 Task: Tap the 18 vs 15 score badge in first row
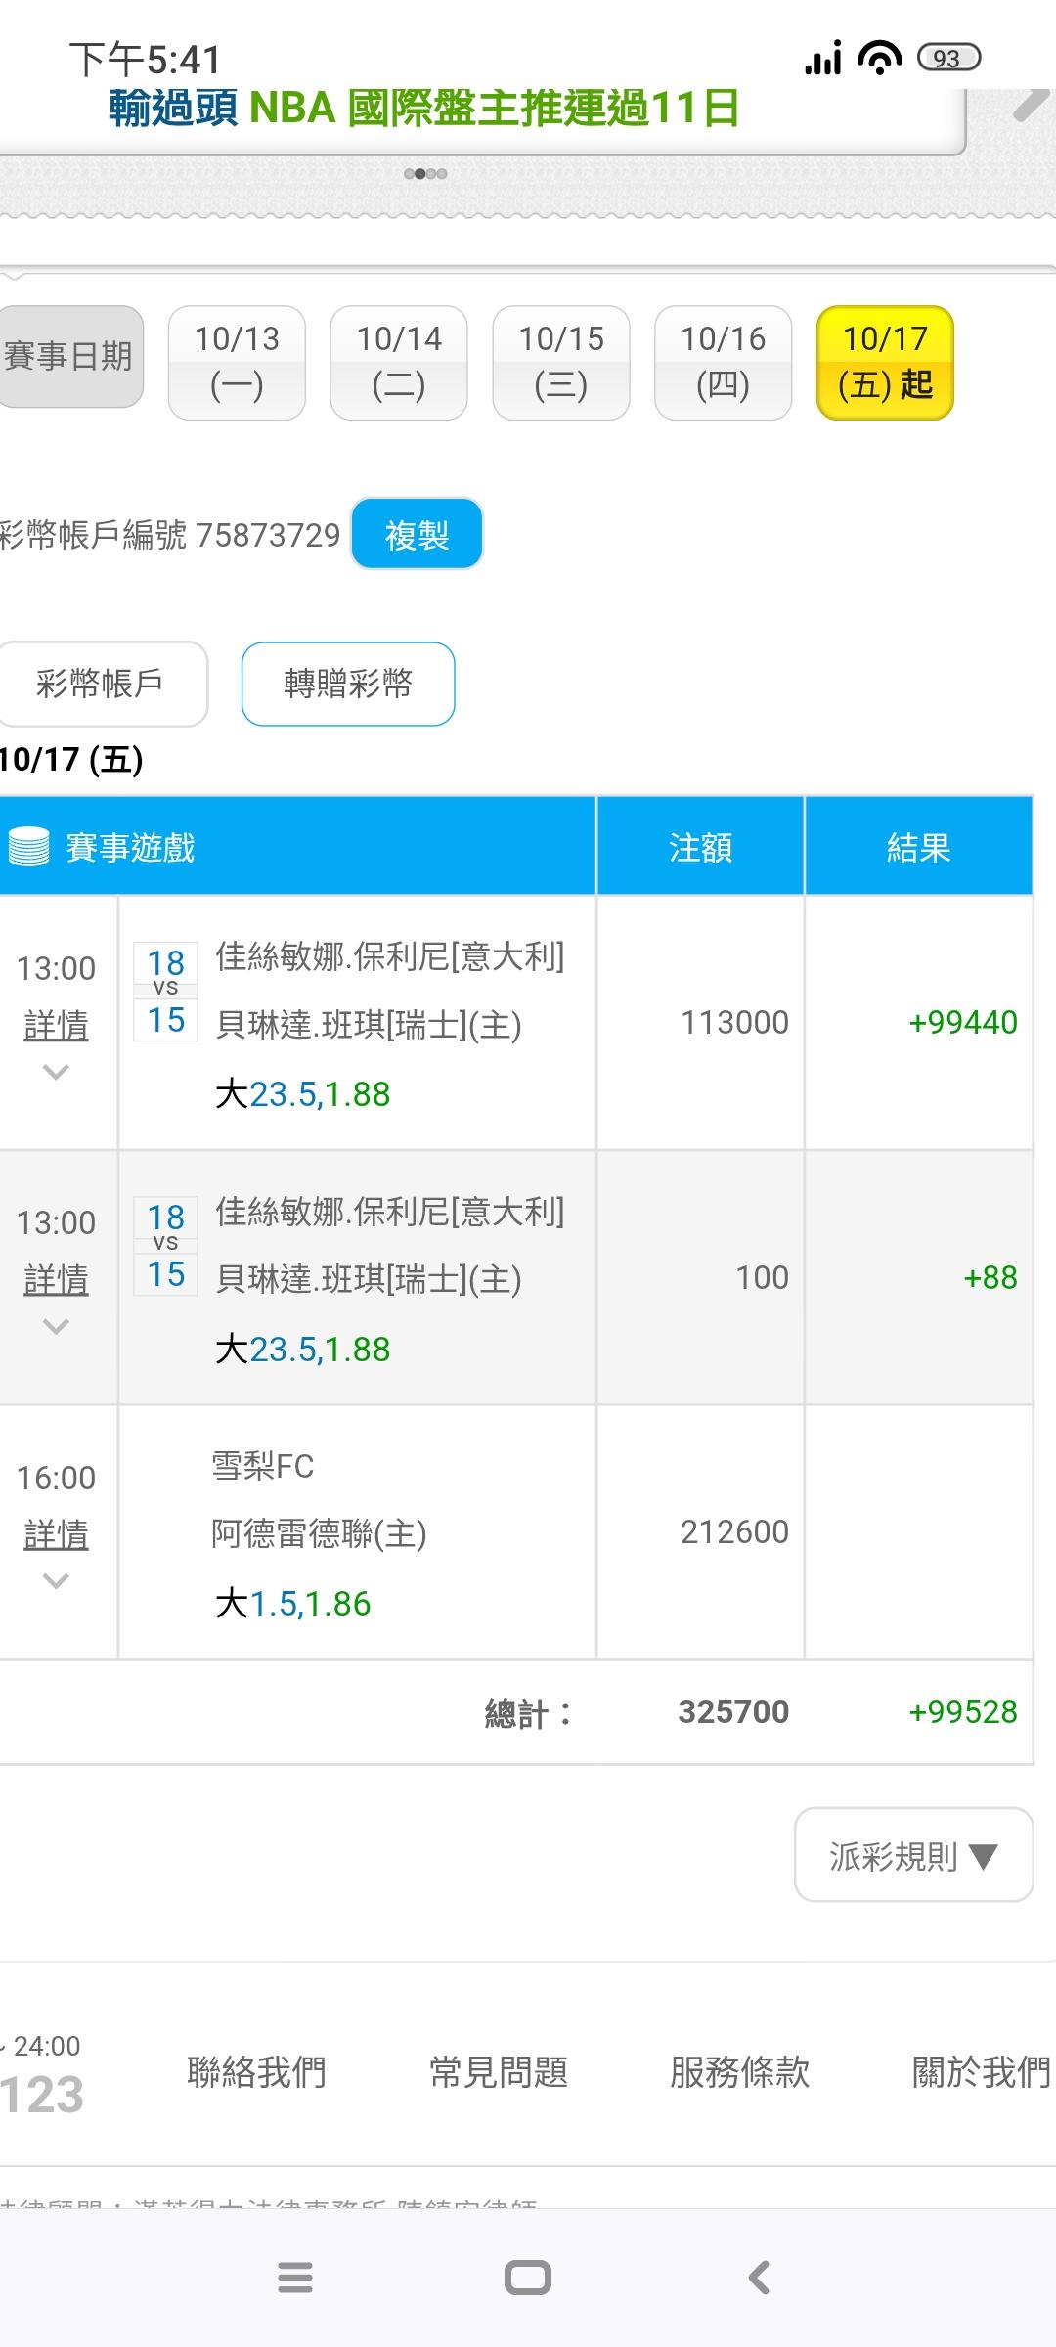pos(165,992)
